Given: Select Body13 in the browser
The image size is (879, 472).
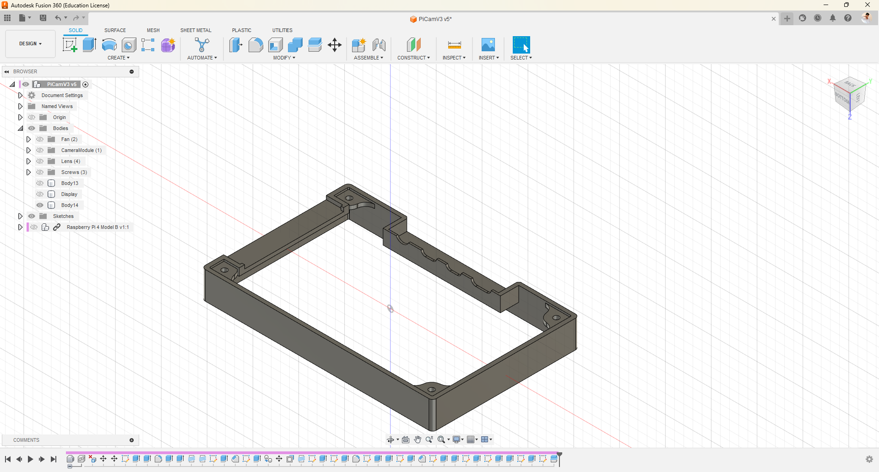Looking at the screenshot, I should tap(70, 183).
